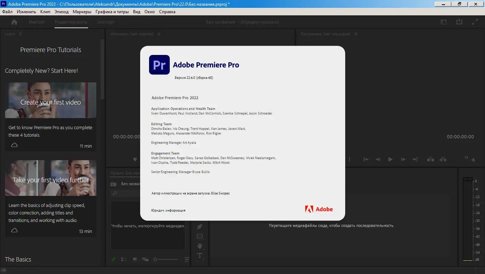The width and height of the screenshot is (485, 274).
Task: Click the Adobe logo in About dialog
Action: pos(319,209)
